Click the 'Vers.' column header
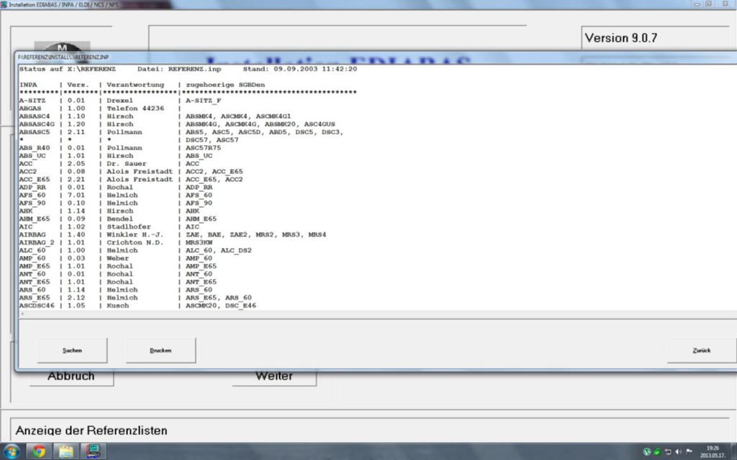Viewport: 737px width, 460px height. [77, 85]
